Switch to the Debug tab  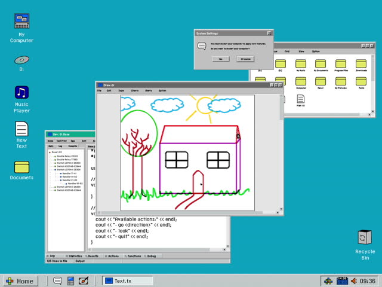pyautogui.click(x=150, y=256)
